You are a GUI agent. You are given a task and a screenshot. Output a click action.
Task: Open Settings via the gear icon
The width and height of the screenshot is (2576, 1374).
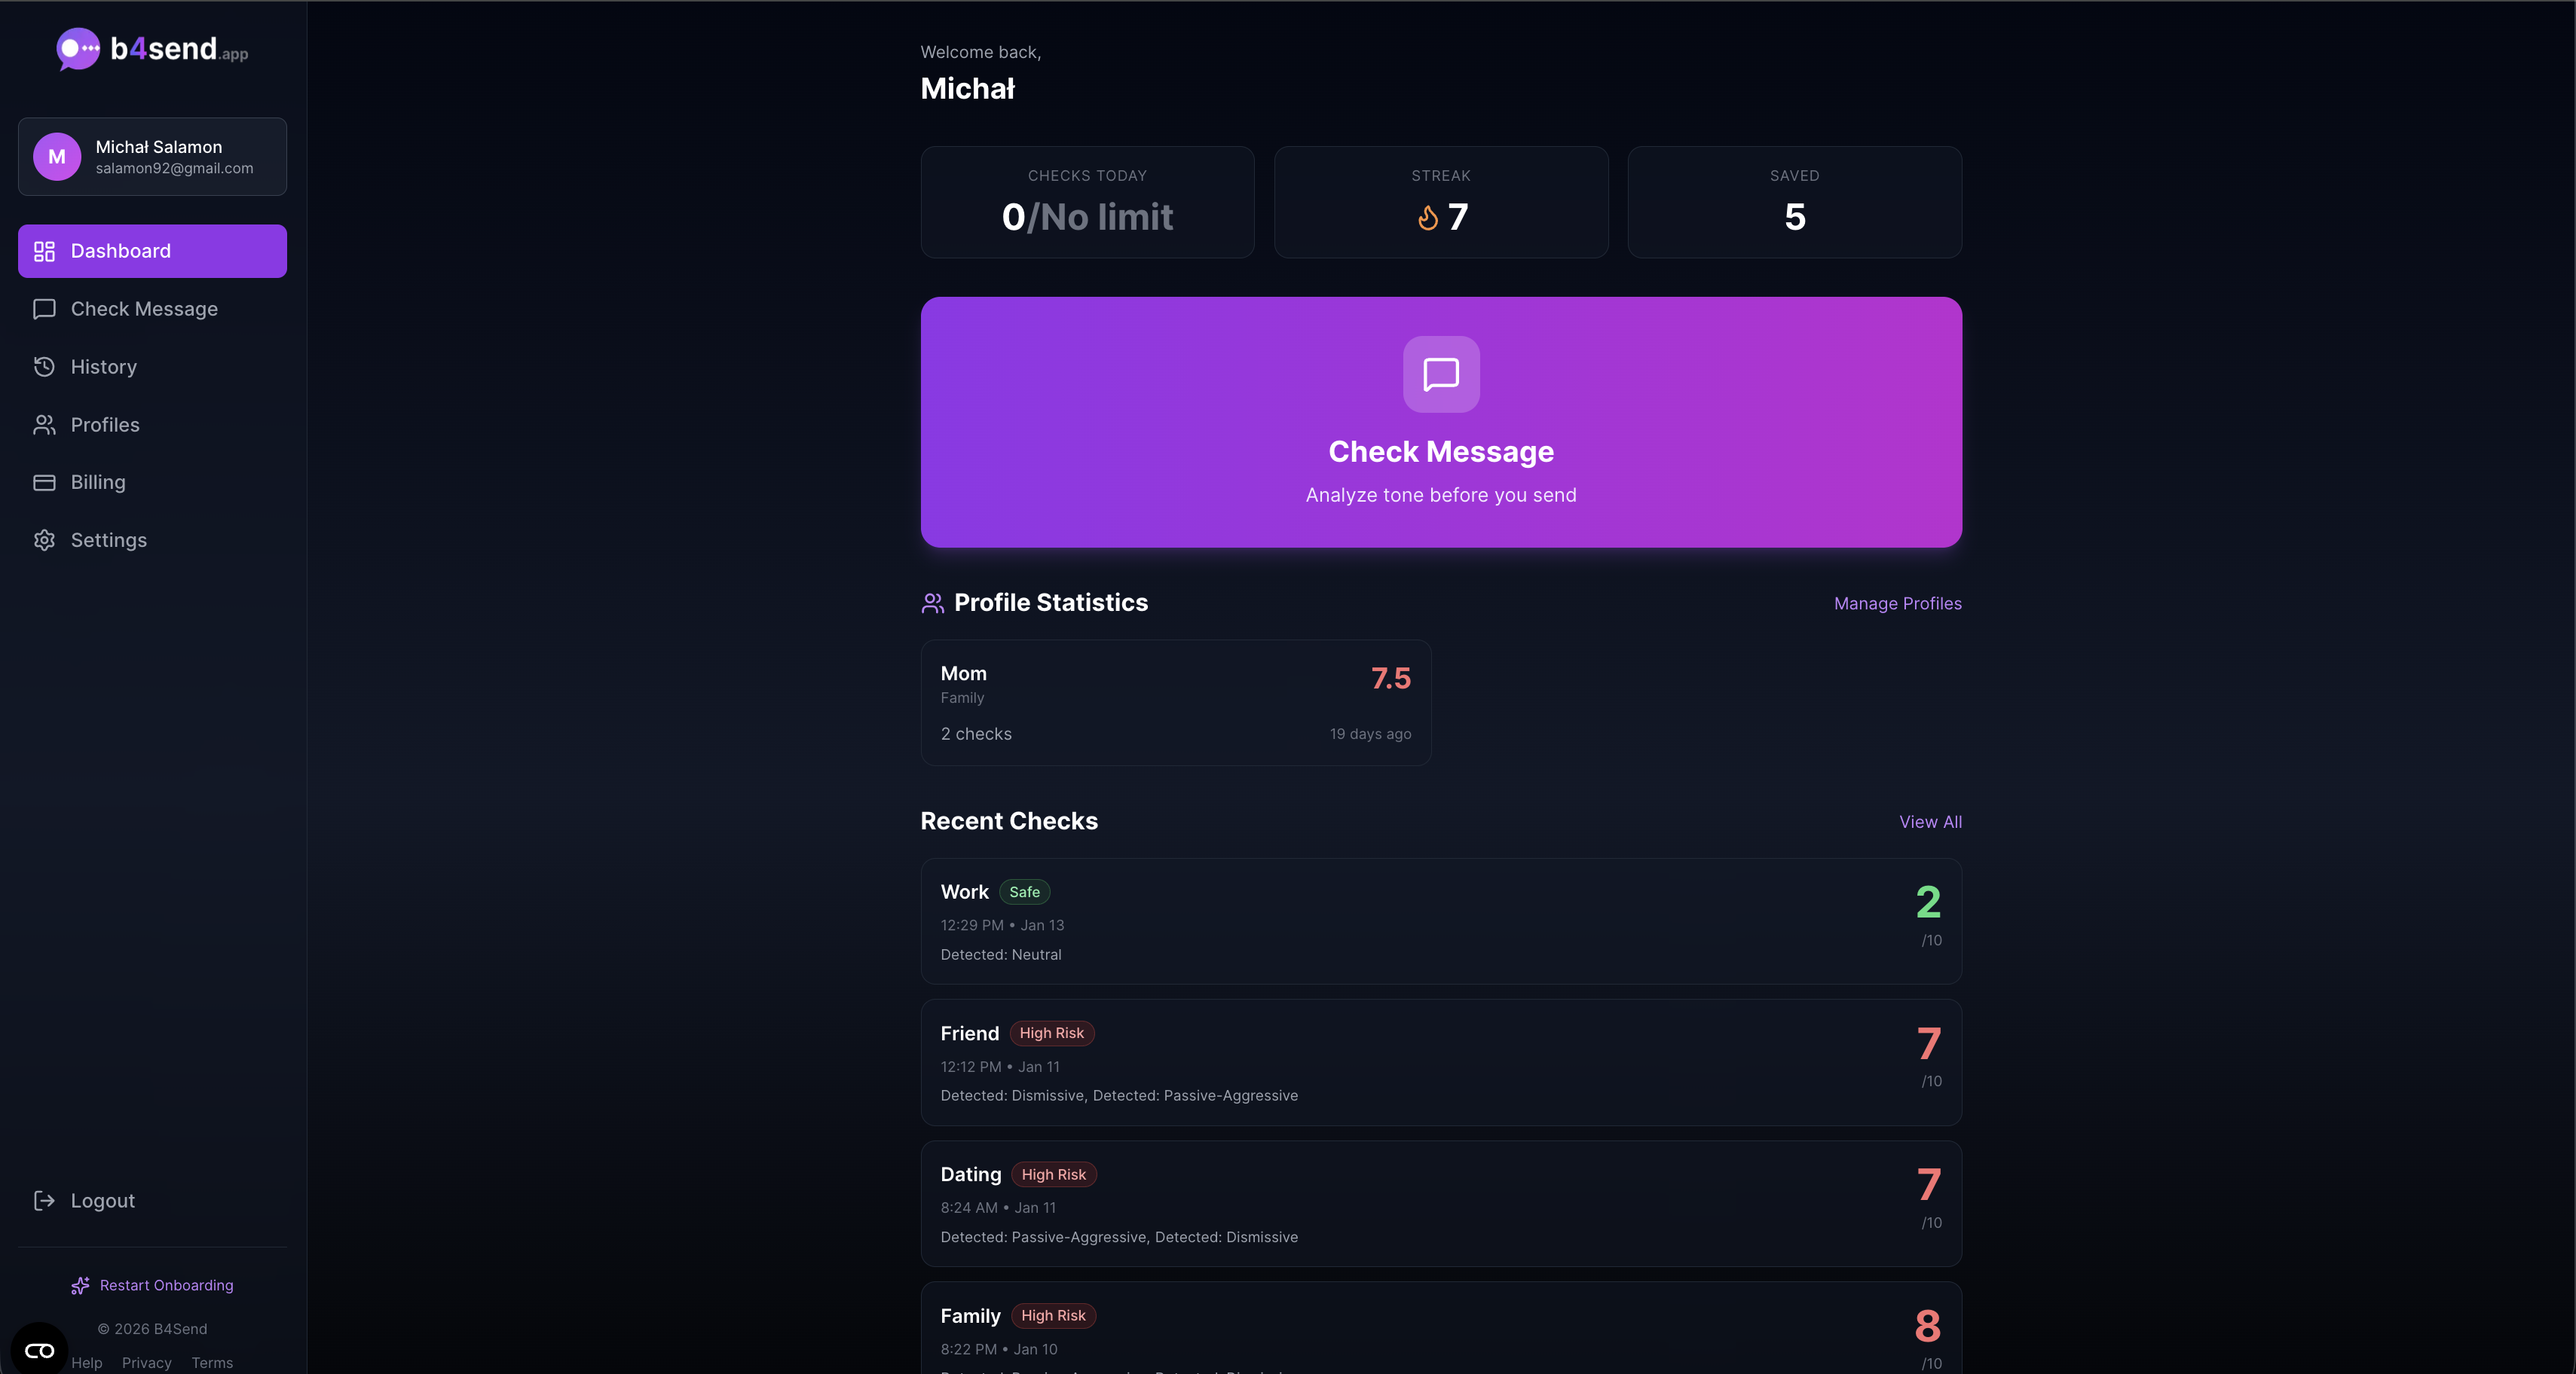click(x=43, y=539)
